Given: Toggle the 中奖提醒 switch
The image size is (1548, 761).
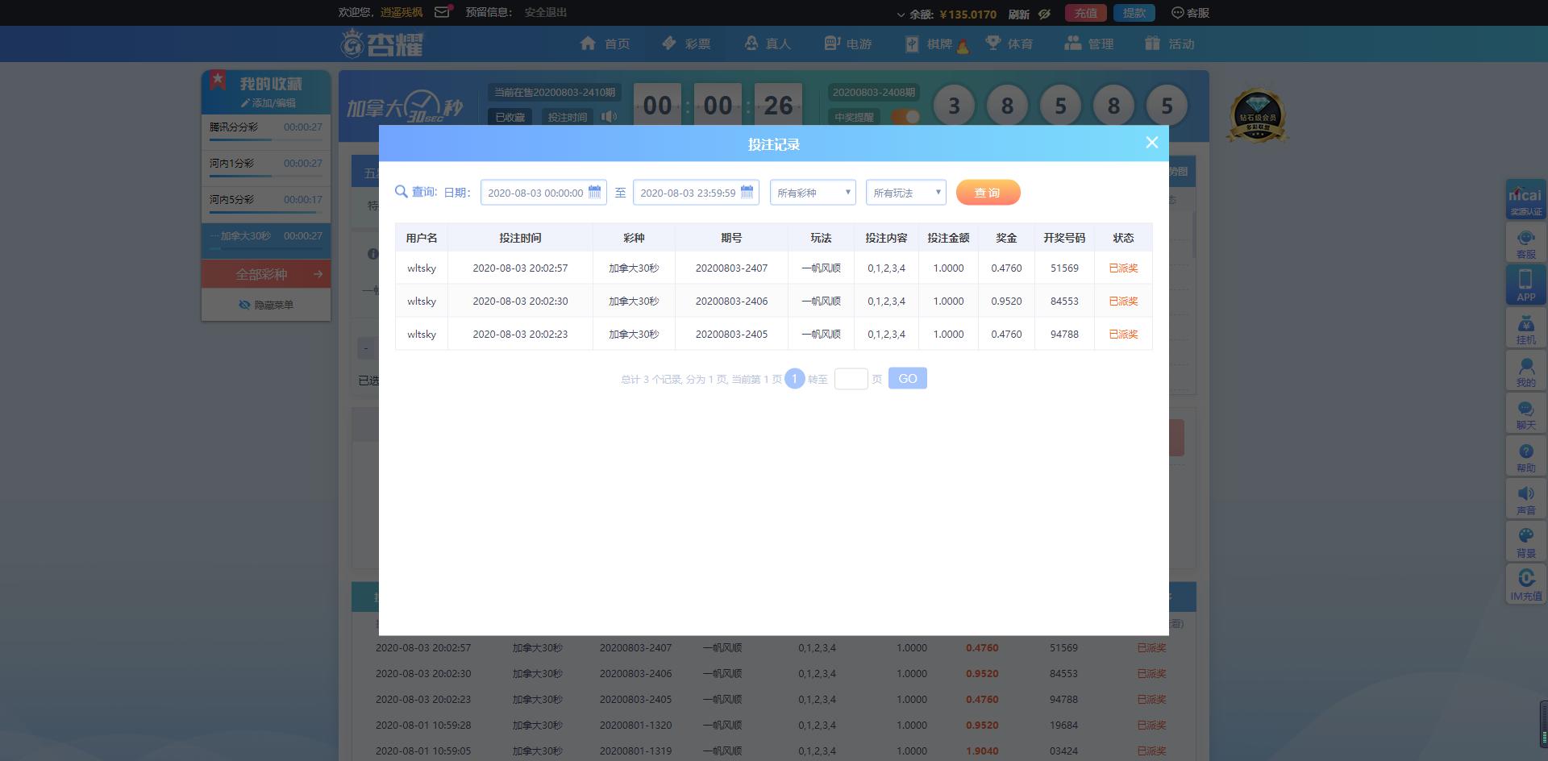Looking at the screenshot, I should tap(905, 117).
